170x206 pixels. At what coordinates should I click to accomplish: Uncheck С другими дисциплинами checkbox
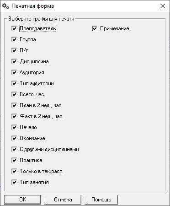coord(14,149)
